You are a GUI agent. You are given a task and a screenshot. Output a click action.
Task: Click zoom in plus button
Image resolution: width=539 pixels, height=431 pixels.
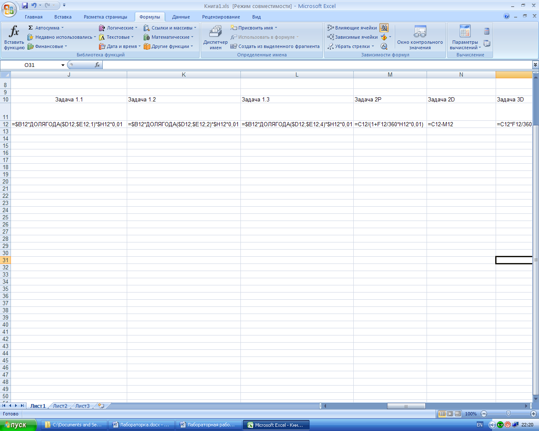click(534, 414)
